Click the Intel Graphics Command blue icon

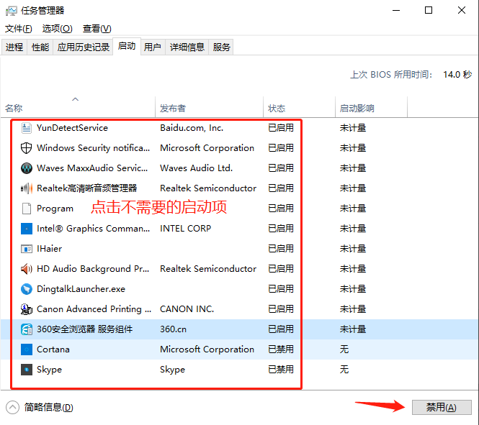click(x=26, y=229)
